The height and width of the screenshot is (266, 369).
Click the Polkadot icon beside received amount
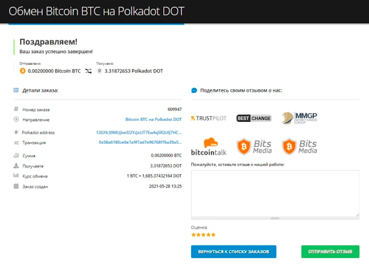click(100, 71)
